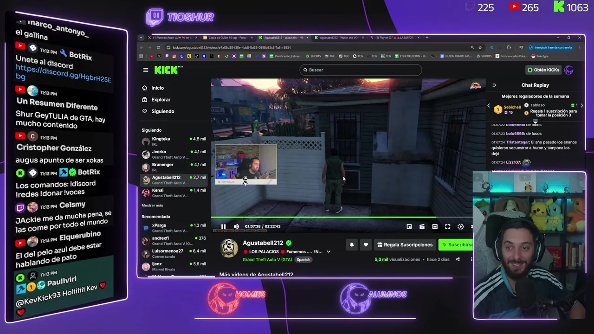Select Kingteka in followed channels
Viewport: 594px width, 334px height.
(174, 141)
